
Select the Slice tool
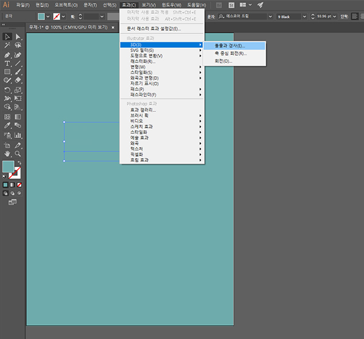pos(18,145)
